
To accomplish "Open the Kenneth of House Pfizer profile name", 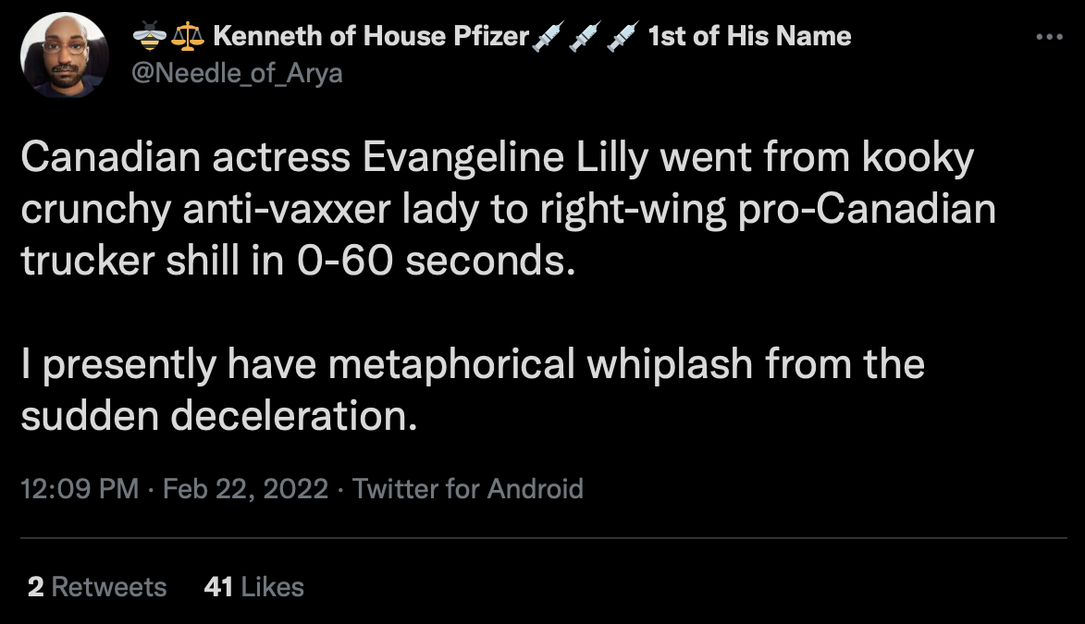I will 371,37.
